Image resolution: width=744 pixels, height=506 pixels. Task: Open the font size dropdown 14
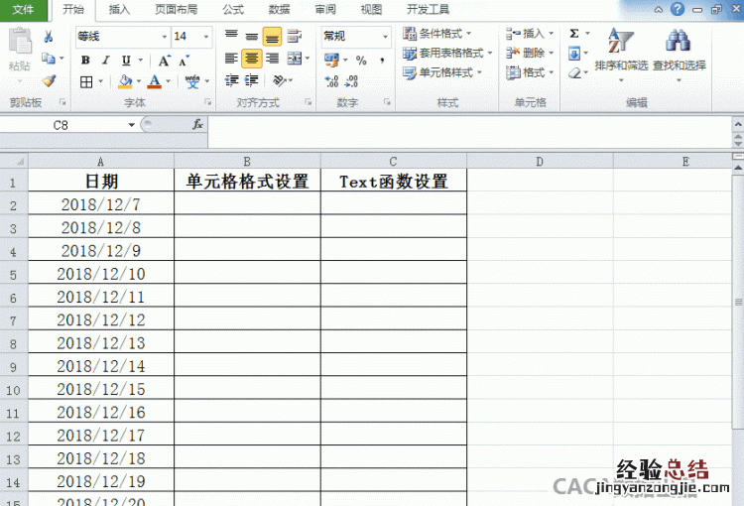pyautogui.click(x=206, y=37)
